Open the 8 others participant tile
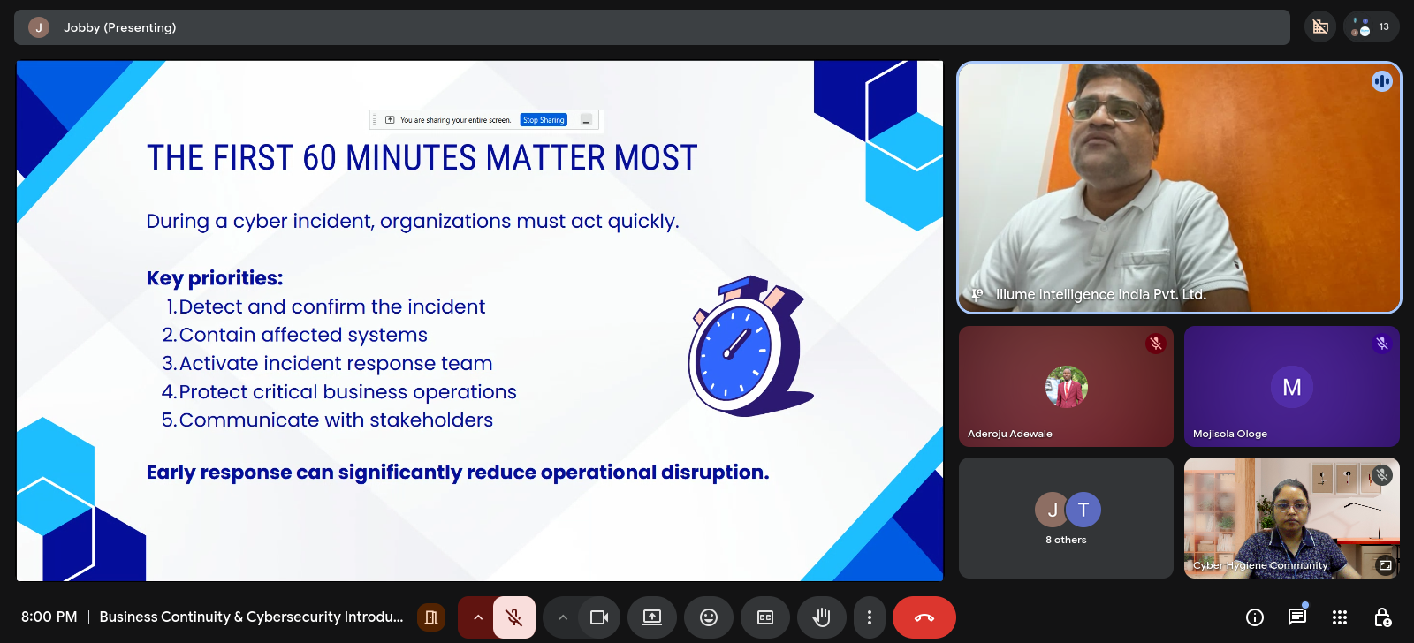 [1066, 518]
